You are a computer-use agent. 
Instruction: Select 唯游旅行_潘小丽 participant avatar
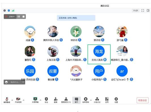click(x=122, y=51)
